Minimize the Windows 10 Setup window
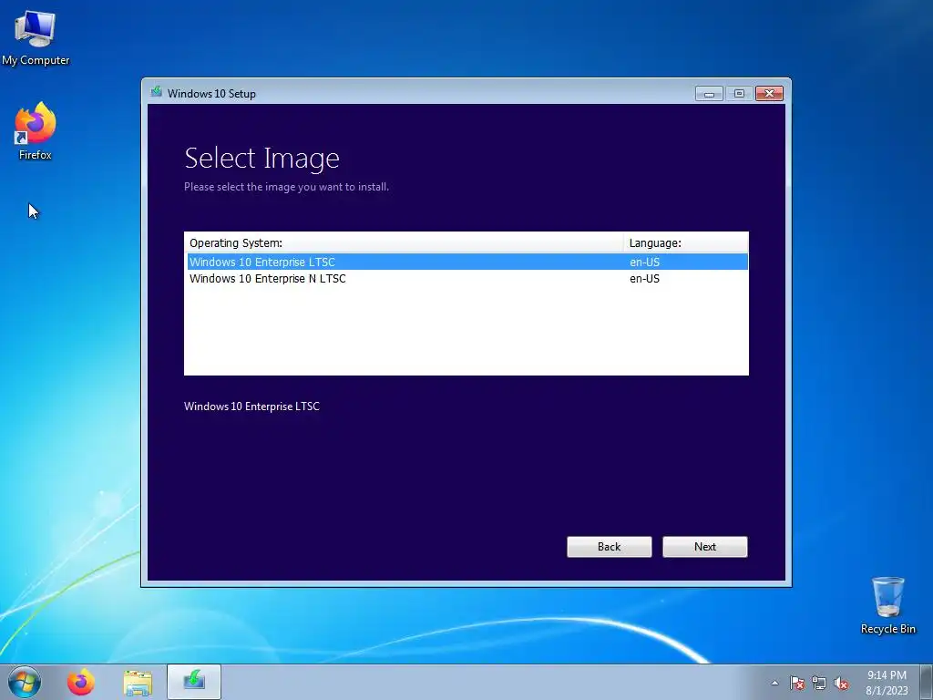 click(x=709, y=94)
